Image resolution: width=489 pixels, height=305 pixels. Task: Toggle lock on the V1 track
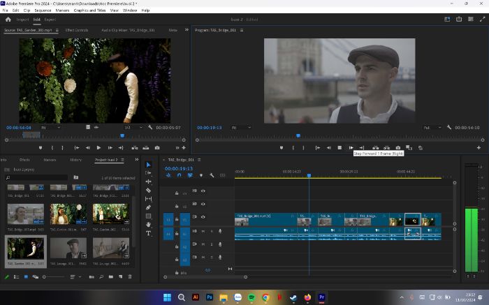[177, 219]
